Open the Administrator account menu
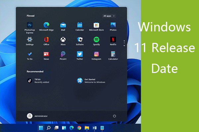 tap(37, 116)
